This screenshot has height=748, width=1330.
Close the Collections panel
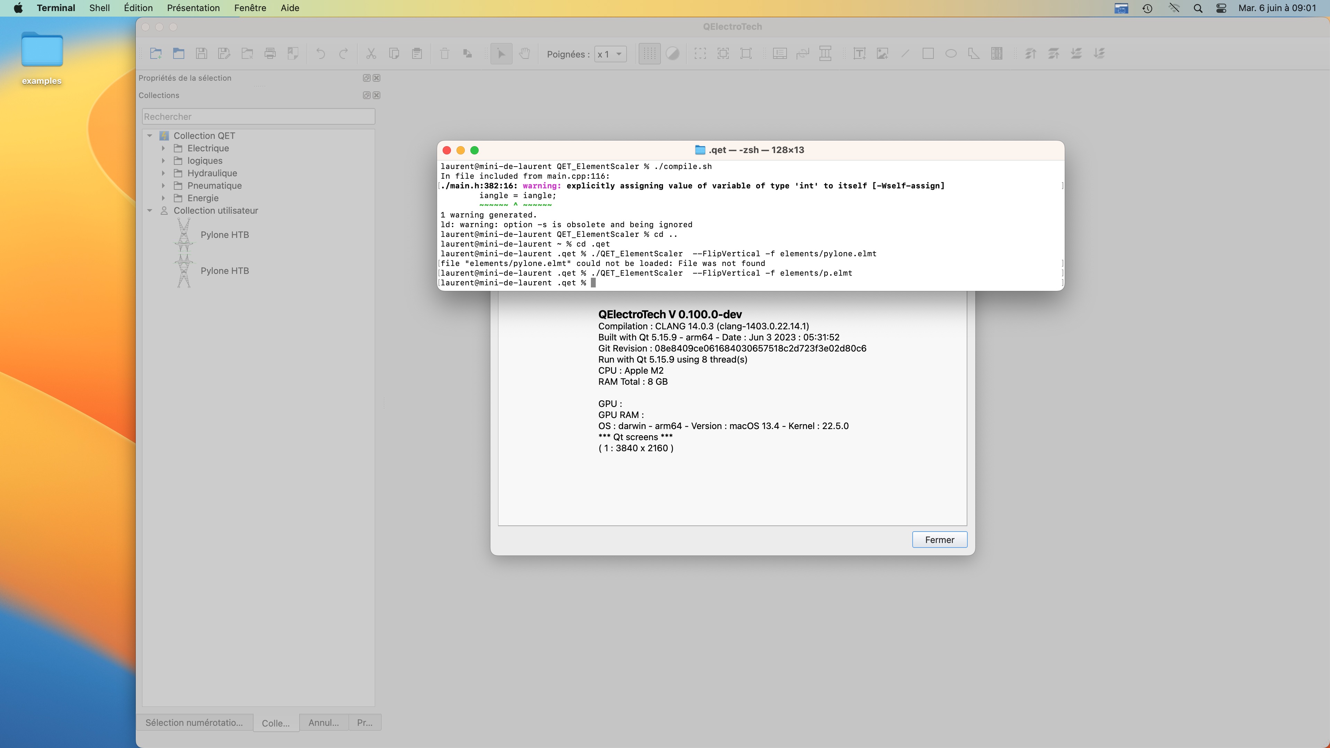(377, 96)
